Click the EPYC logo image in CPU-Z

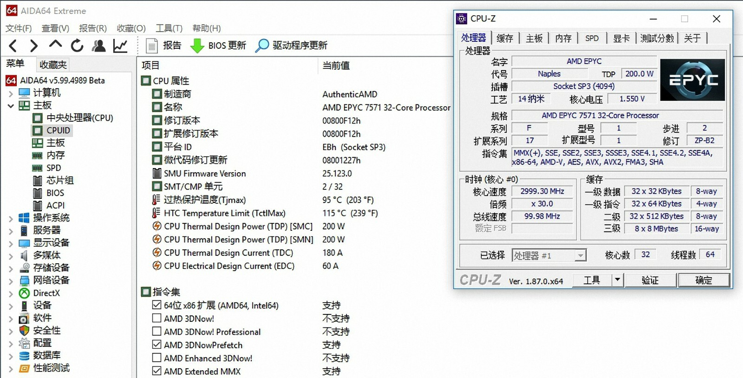pyautogui.click(x=692, y=80)
